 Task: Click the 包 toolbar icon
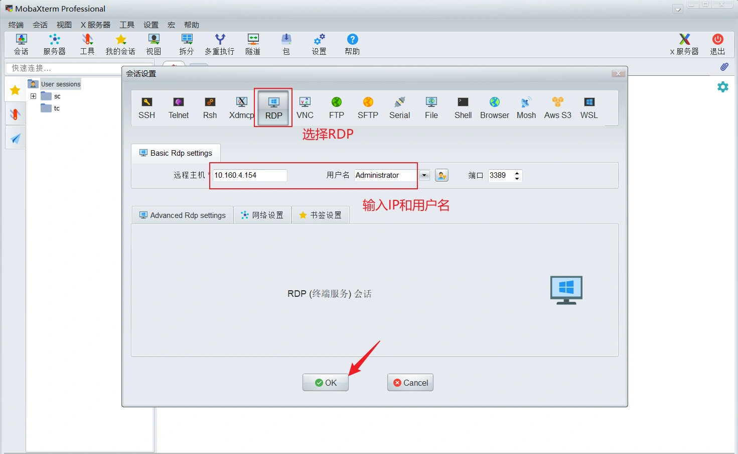[x=286, y=44]
